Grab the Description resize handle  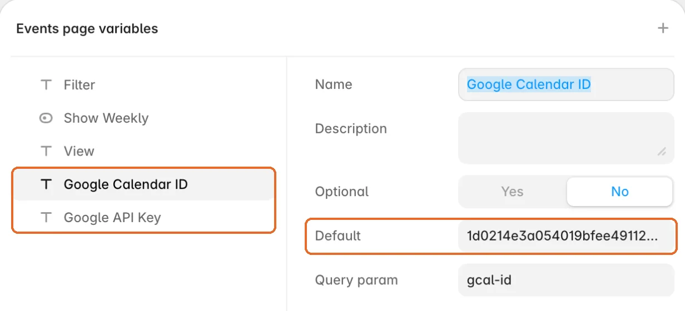(x=662, y=151)
